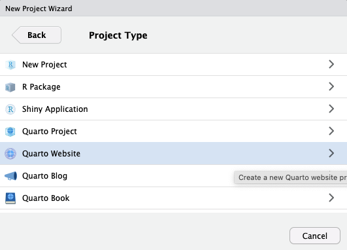Click the Quarto Website globe icon
347x250 pixels.
click(10, 154)
